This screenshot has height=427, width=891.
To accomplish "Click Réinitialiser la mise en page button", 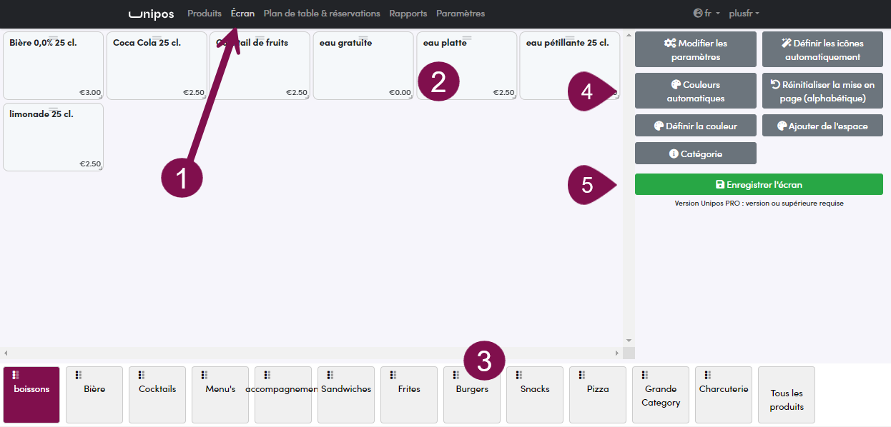I will pyautogui.click(x=822, y=91).
